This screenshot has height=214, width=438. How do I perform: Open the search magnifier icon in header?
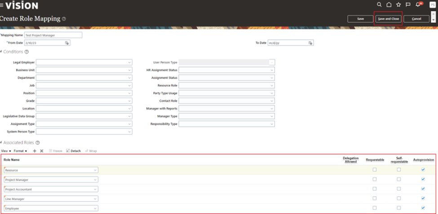pos(379,4)
